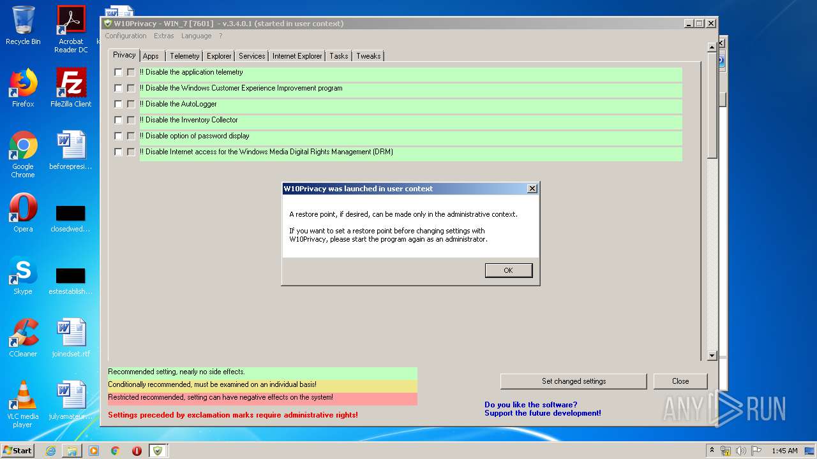The height and width of the screenshot is (459, 817).
Task: Click the Set changed settings button
Action: point(573,381)
